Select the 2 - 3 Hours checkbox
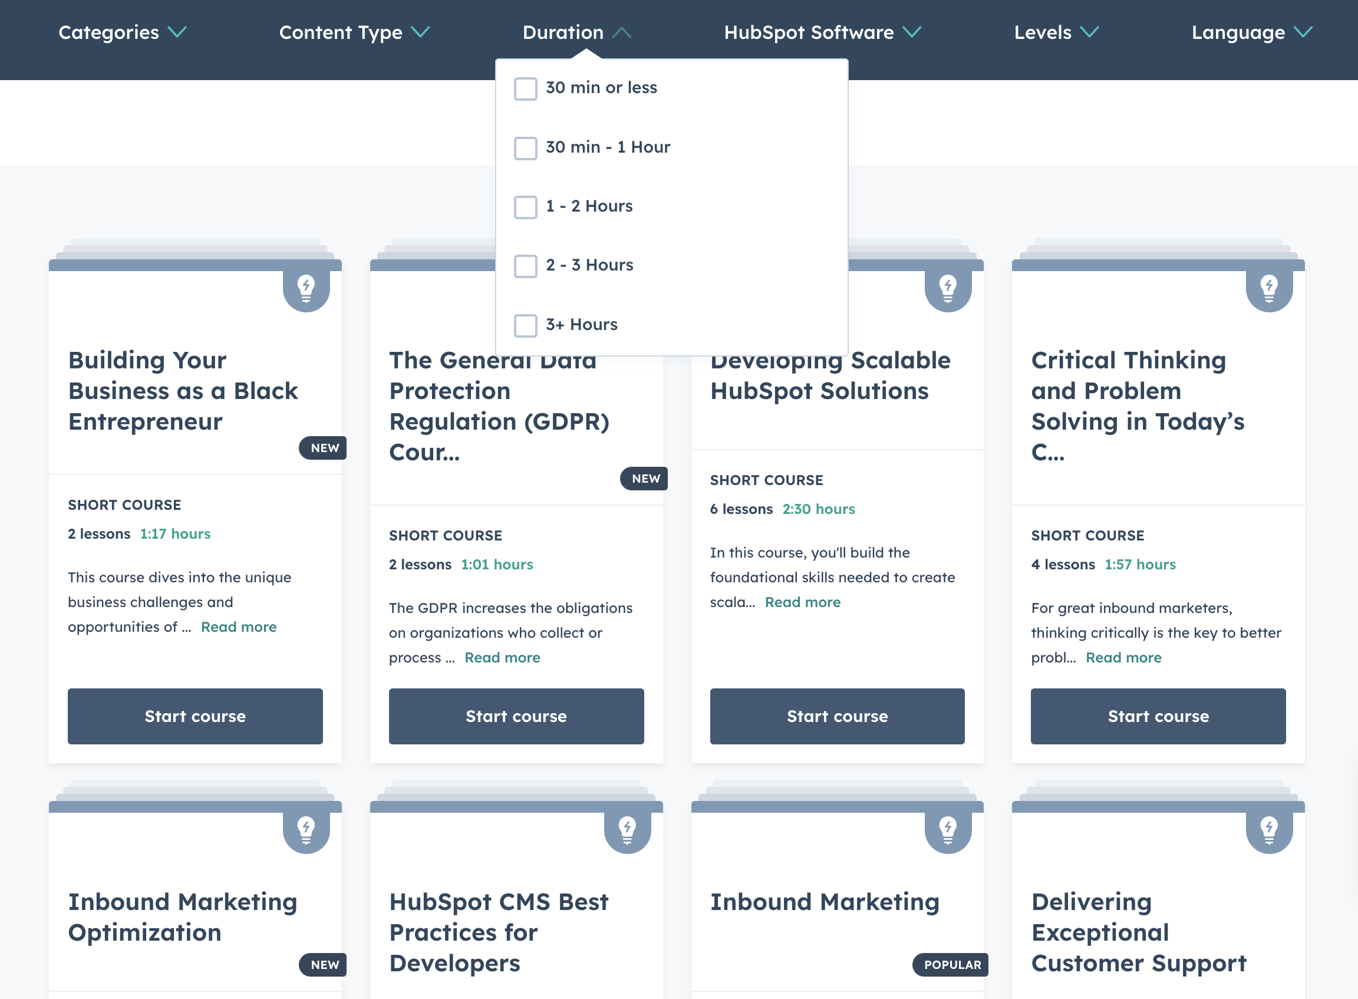The height and width of the screenshot is (999, 1358). click(525, 265)
